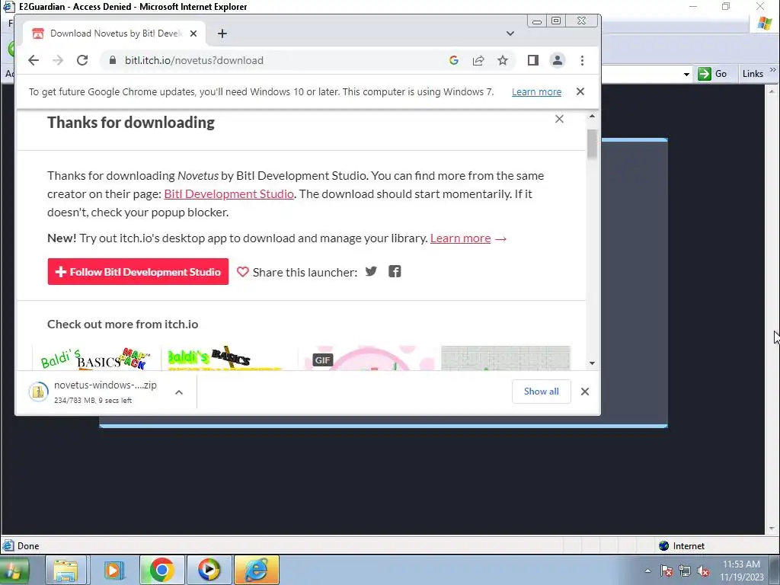Open Learn more about itch.io app

coord(460,238)
